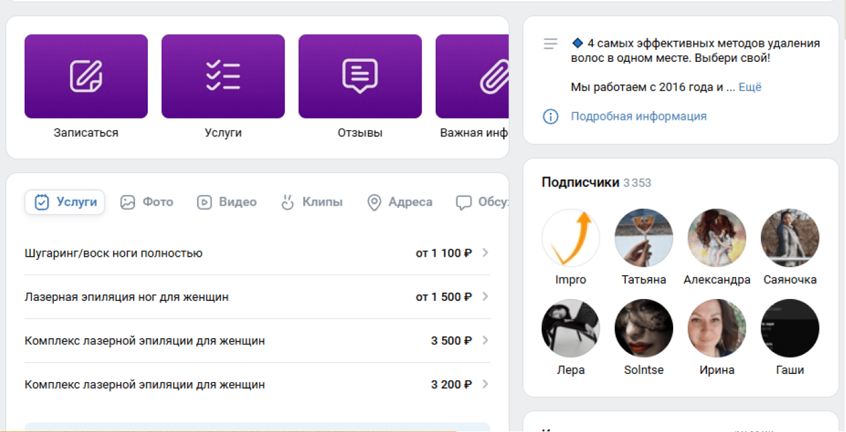Click the name Ирина under the avatar
Screen dimensions: 846x432
(x=717, y=370)
